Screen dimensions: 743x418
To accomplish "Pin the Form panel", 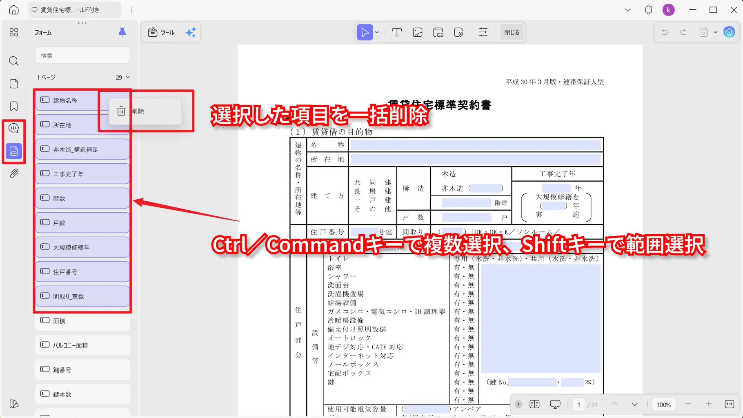I will tap(122, 32).
